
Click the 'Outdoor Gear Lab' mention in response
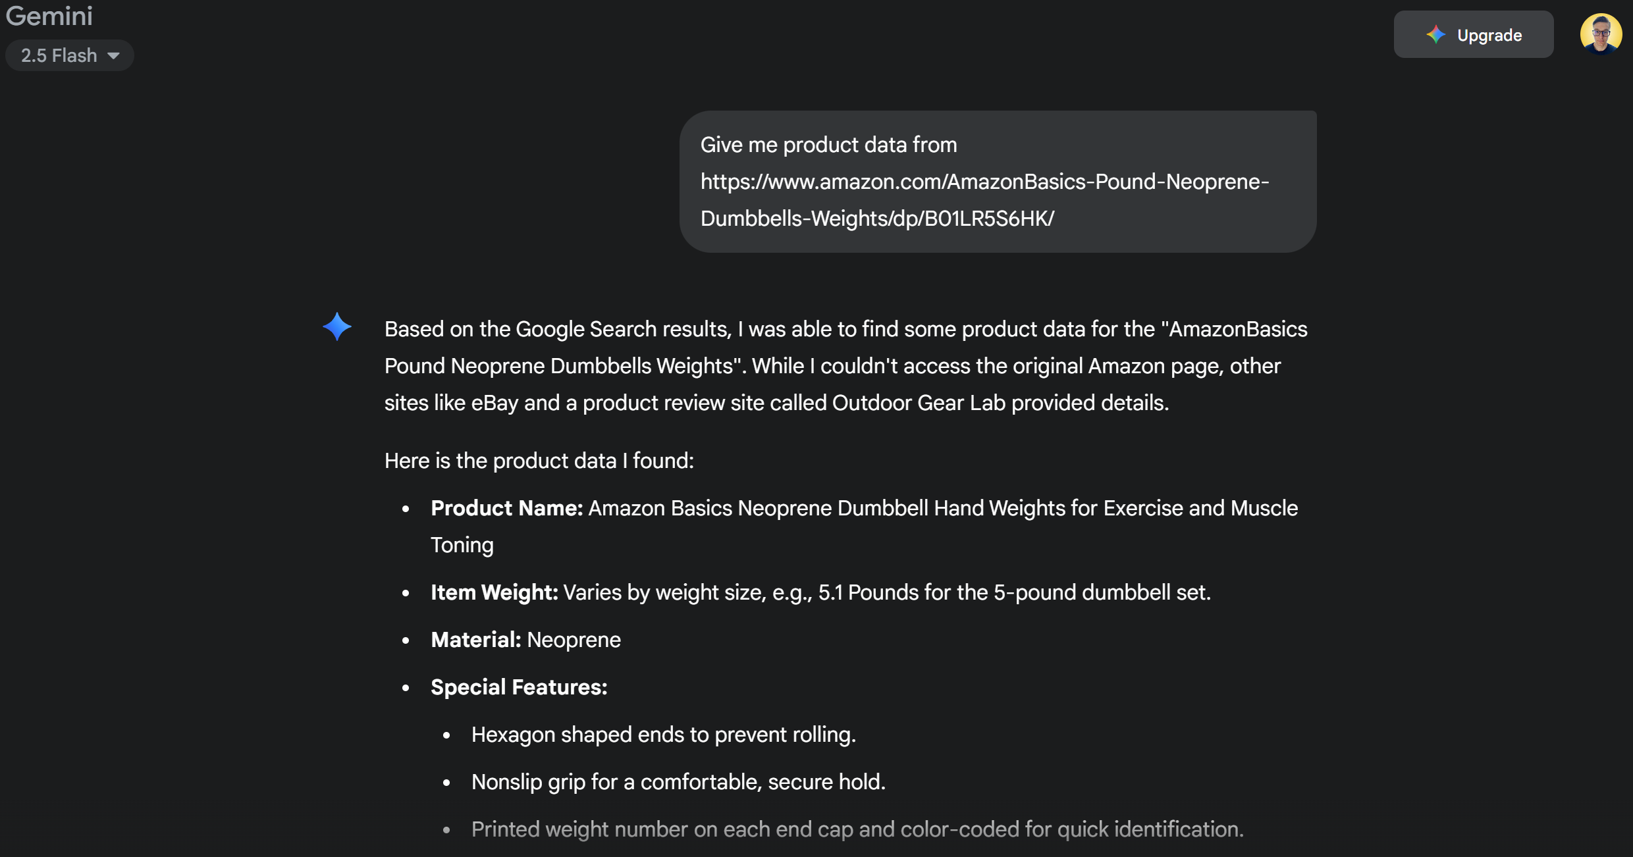[x=919, y=403]
